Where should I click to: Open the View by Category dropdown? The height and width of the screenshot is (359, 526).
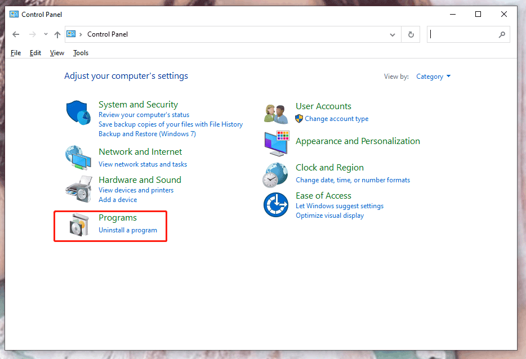click(x=434, y=77)
